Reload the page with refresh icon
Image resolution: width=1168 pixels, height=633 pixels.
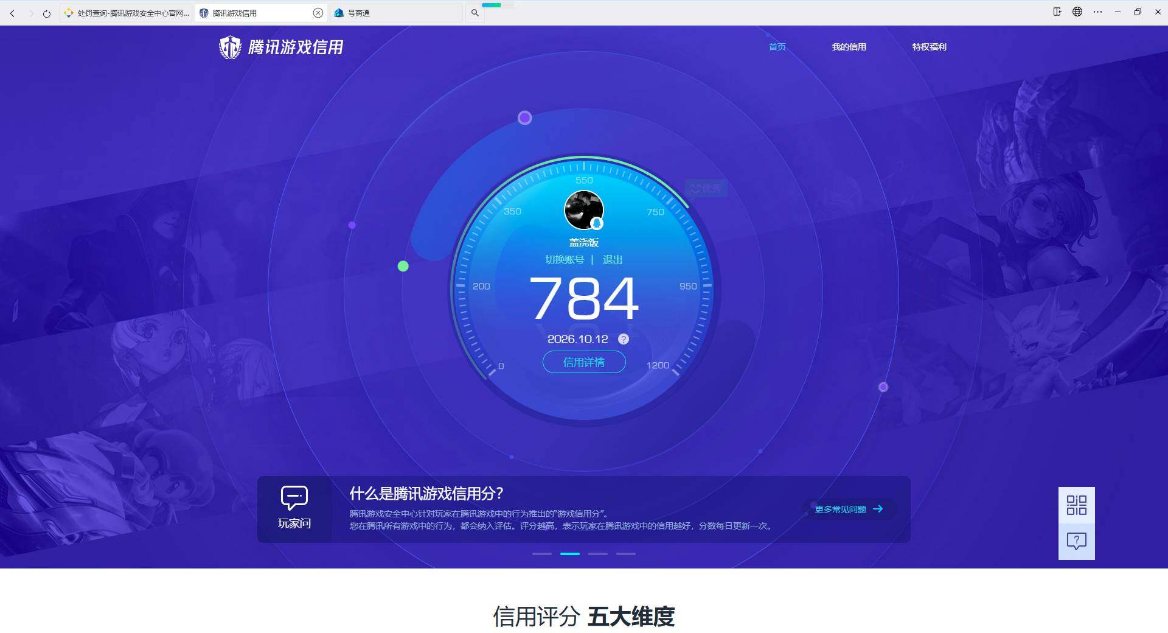click(x=47, y=13)
